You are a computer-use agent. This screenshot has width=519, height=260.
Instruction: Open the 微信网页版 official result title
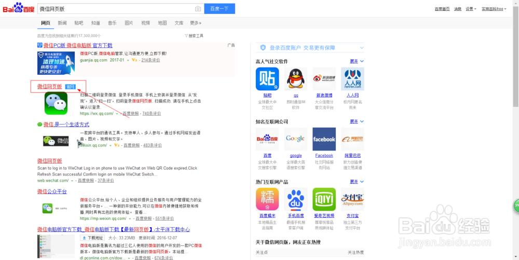click(49, 87)
